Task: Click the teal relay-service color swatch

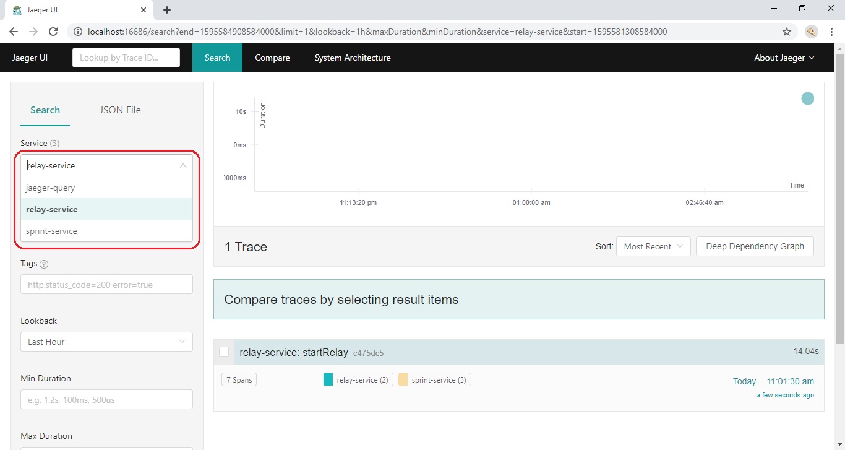Action: coord(328,379)
